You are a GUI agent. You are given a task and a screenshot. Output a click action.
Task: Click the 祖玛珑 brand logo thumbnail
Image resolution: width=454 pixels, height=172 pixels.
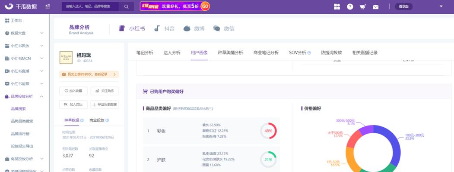(x=66, y=58)
